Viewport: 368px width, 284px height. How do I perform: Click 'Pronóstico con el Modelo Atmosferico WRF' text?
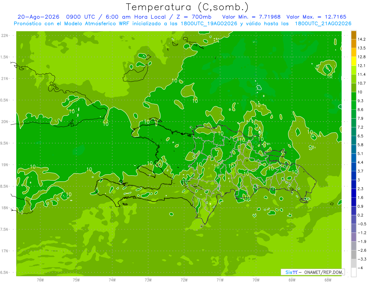coord(72,24)
